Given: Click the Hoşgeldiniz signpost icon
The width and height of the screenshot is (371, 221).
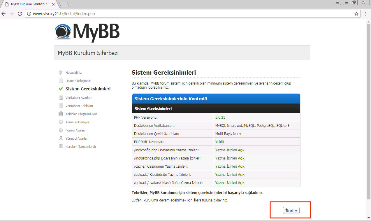Looking at the screenshot, I should 61,73.
